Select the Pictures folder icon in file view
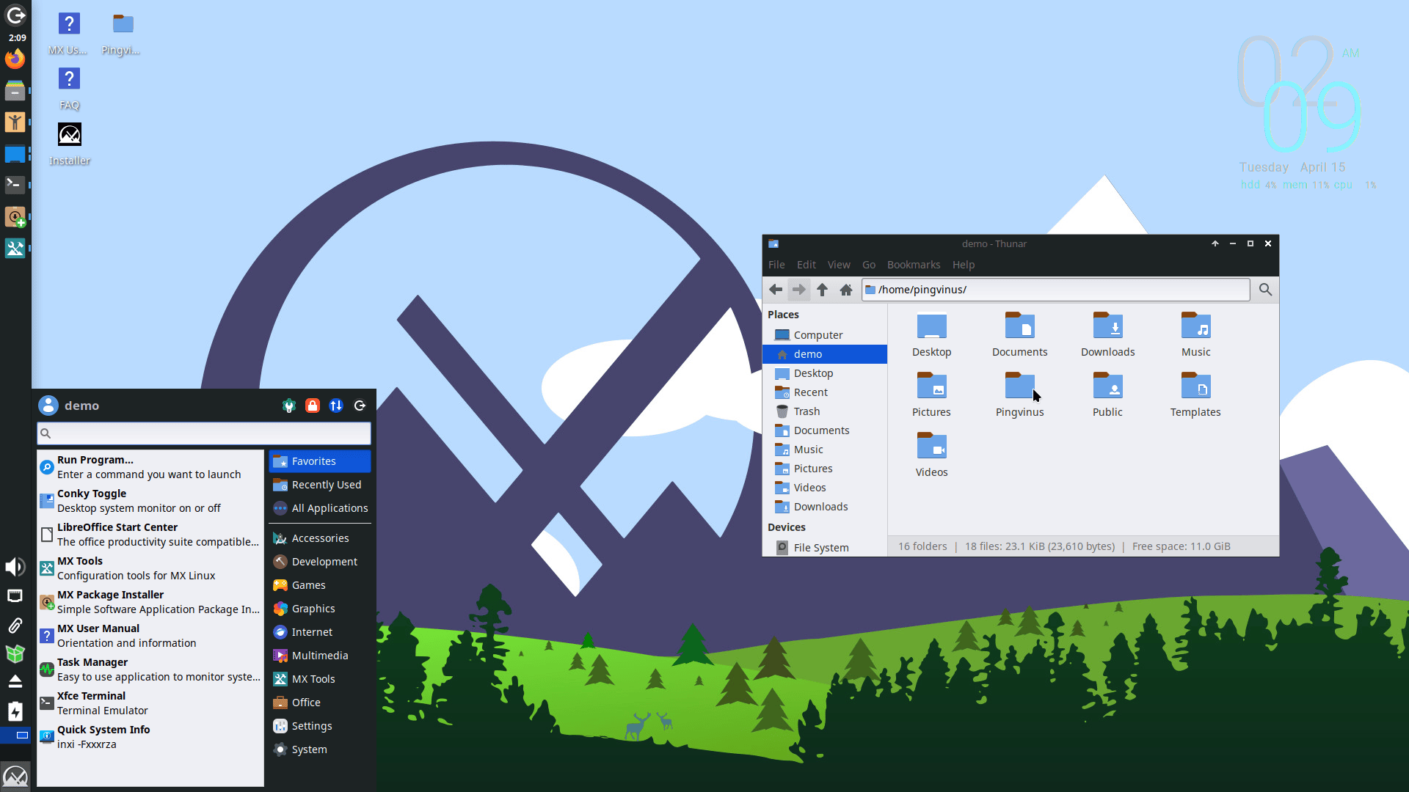Screen dimensions: 1409x792 [x=931, y=394]
